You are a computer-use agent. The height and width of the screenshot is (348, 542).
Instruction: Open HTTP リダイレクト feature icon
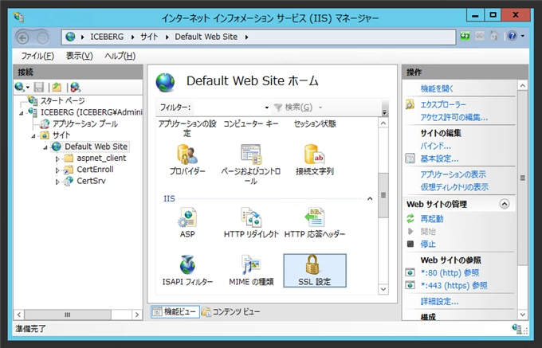coord(251,222)
